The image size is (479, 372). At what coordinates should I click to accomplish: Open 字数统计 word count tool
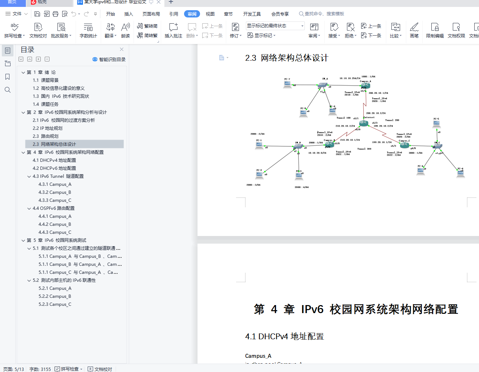point(88,30)
